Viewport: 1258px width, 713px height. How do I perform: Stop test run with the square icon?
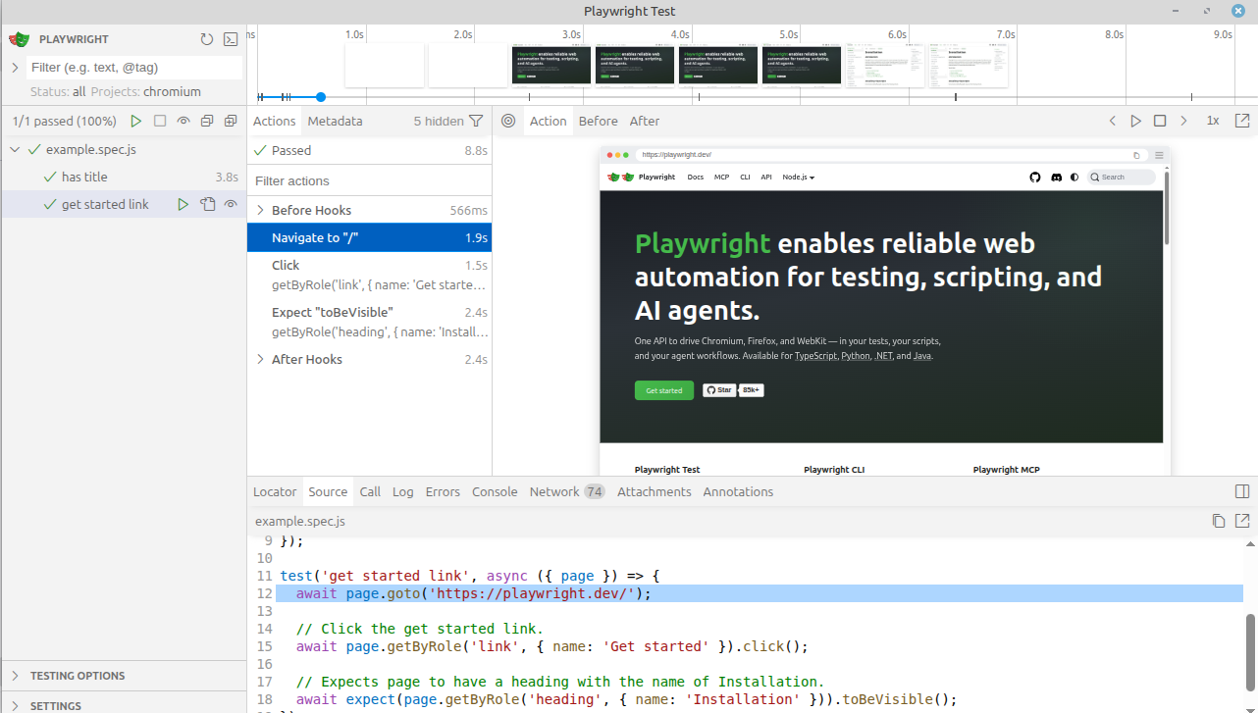[x=159, y=121]
